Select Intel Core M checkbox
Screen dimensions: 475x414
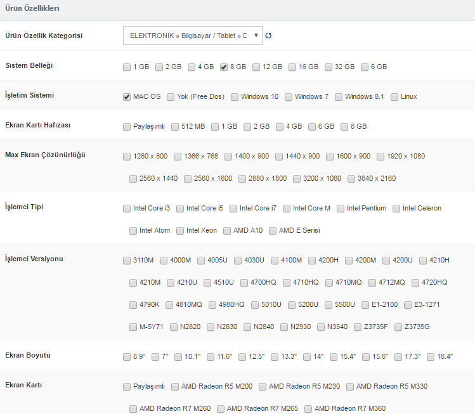pos(287,209)
